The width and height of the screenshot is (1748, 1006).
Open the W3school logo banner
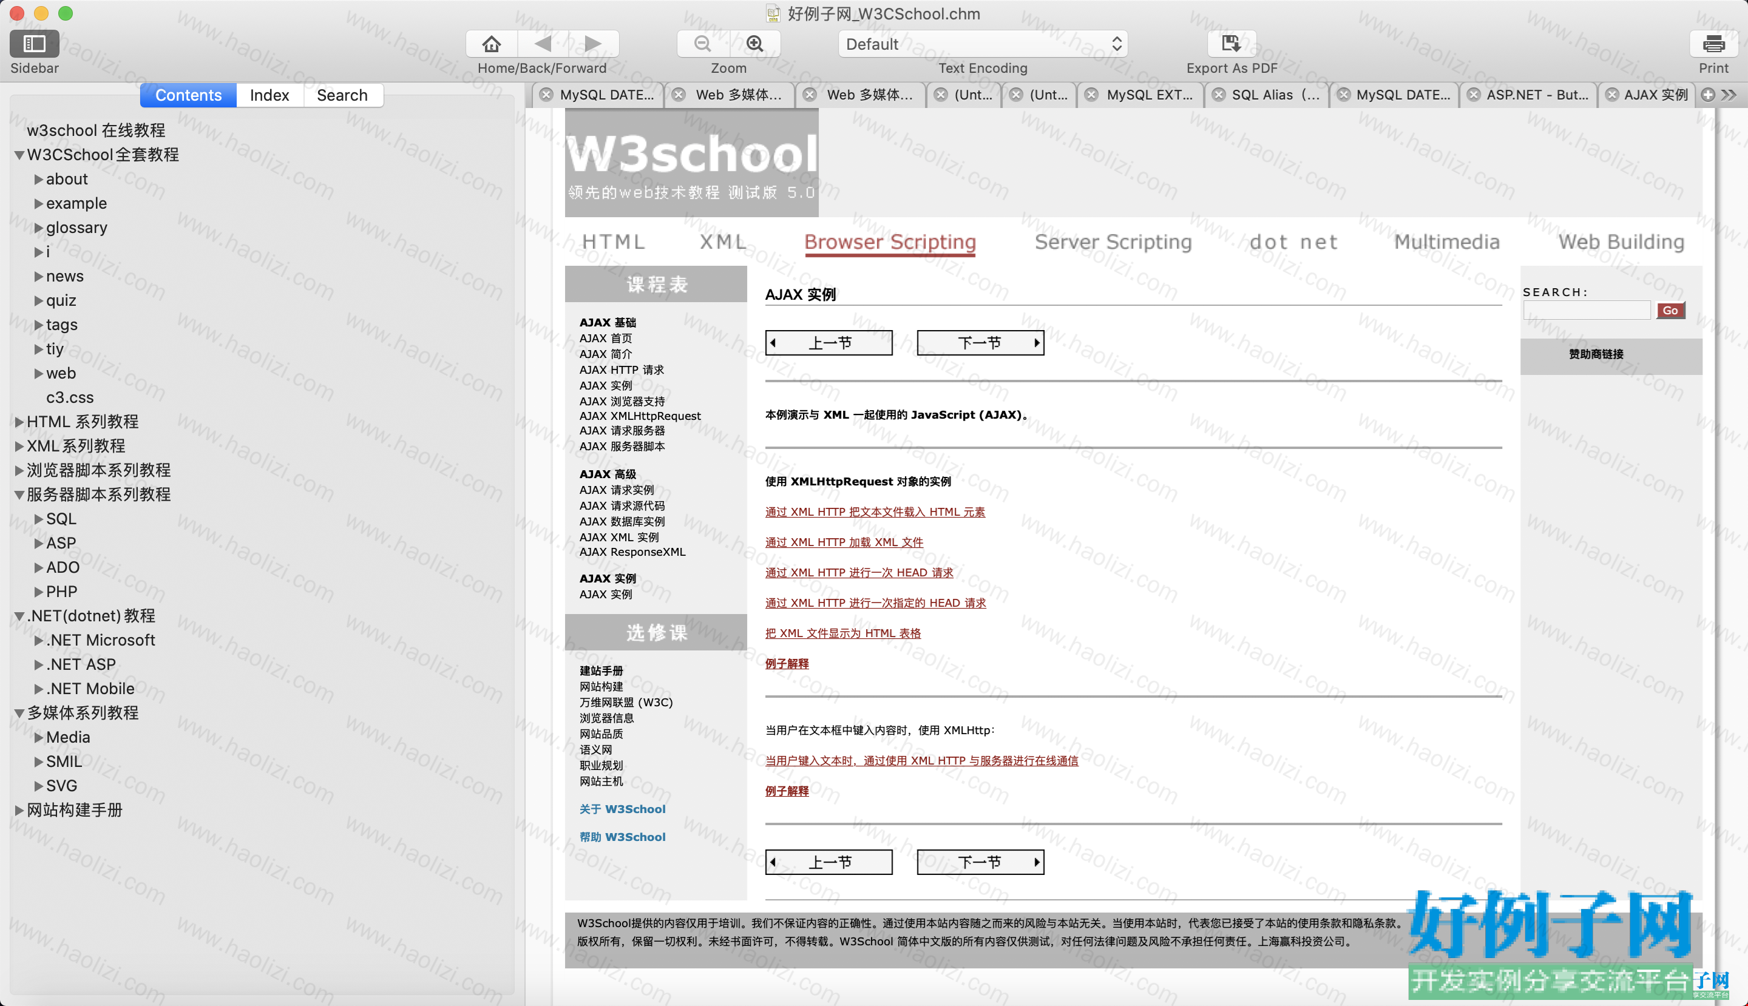click(x=691, y=163)
